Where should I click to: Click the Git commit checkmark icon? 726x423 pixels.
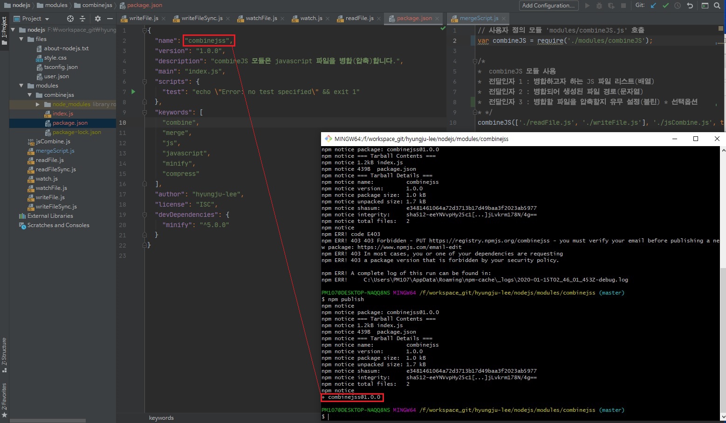[x=665, y=6]
